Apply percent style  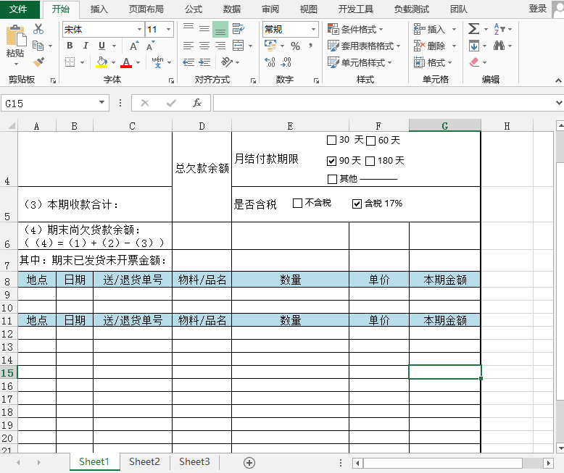pyautogui.click(x=295, y=46)
